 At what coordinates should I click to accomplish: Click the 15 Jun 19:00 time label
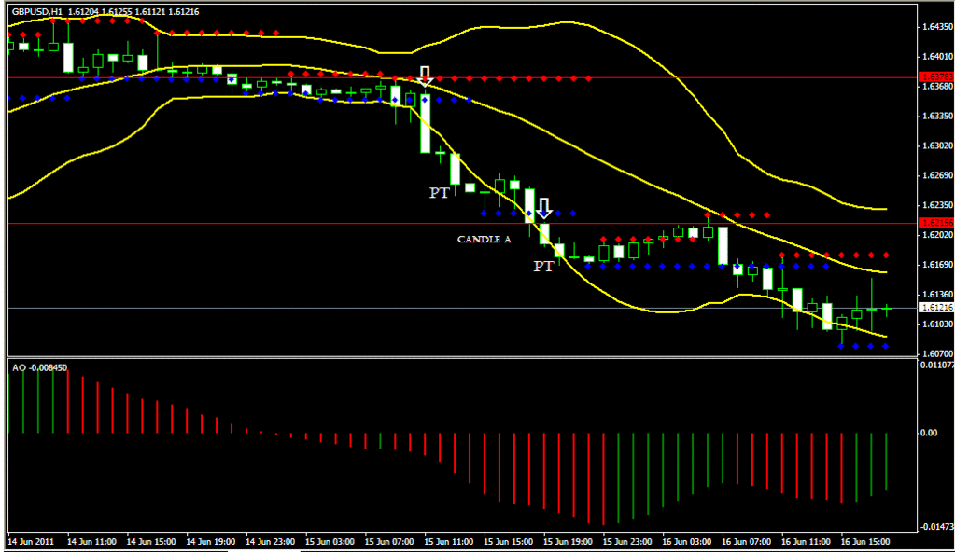point(568,541)
